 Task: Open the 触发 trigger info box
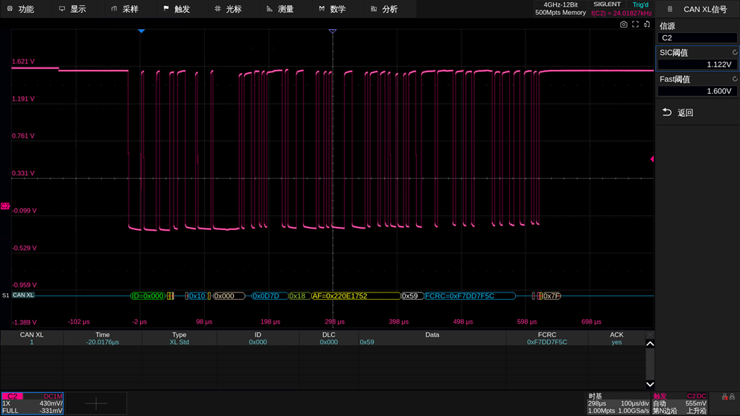pyautogui.click(x=680, y=403)
